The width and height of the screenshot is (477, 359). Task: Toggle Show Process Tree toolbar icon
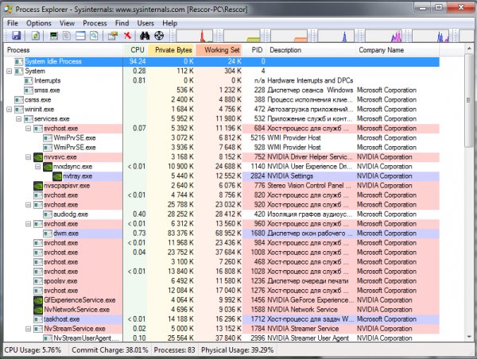[67, 36]
